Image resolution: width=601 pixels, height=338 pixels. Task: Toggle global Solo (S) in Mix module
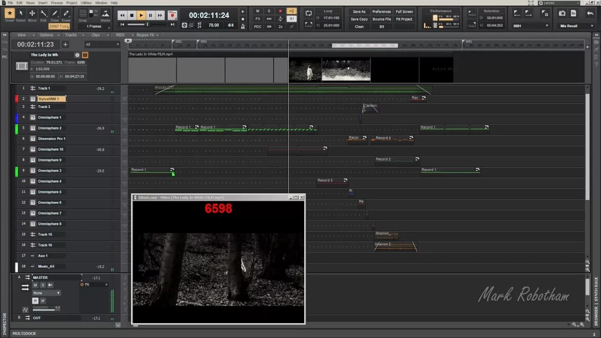269,11
